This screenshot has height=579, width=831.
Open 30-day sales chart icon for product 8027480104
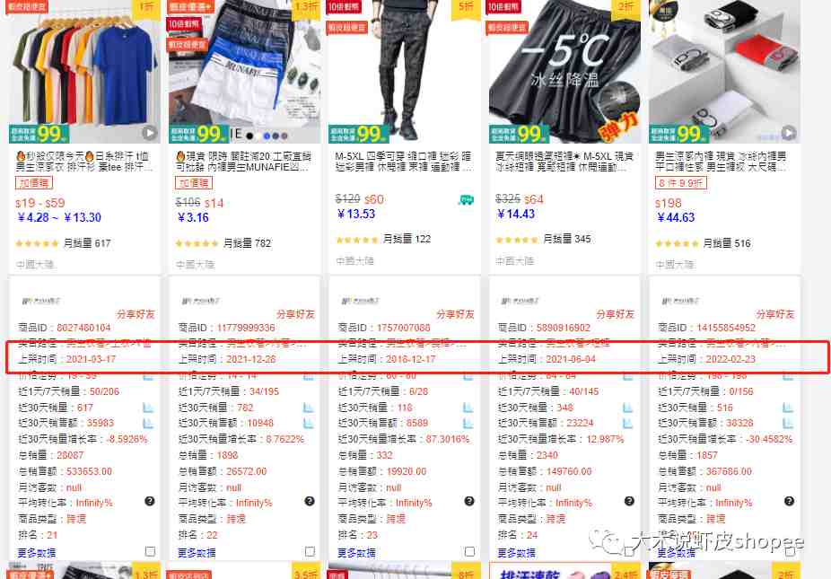click(148, 408)
